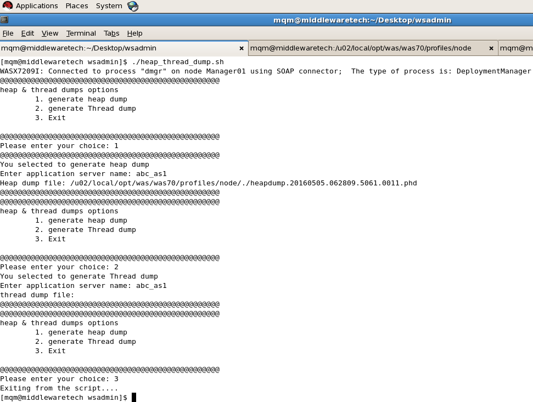Open the Tabs menu
Screen dimensions: 533x402
[x=111, y=33]
